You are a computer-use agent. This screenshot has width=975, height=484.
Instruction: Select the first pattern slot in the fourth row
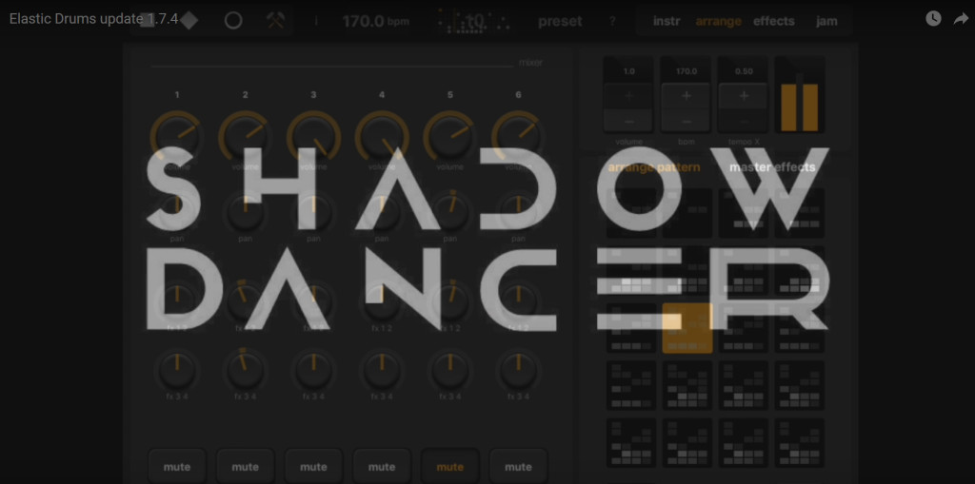pyautogui.click(x=631, y=385)
